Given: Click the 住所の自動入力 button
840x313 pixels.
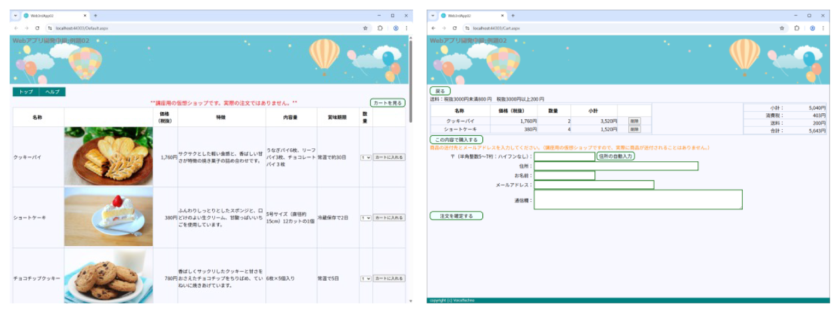Looking at the screenshot, I should pyautogui.click(x=615, y=156).
